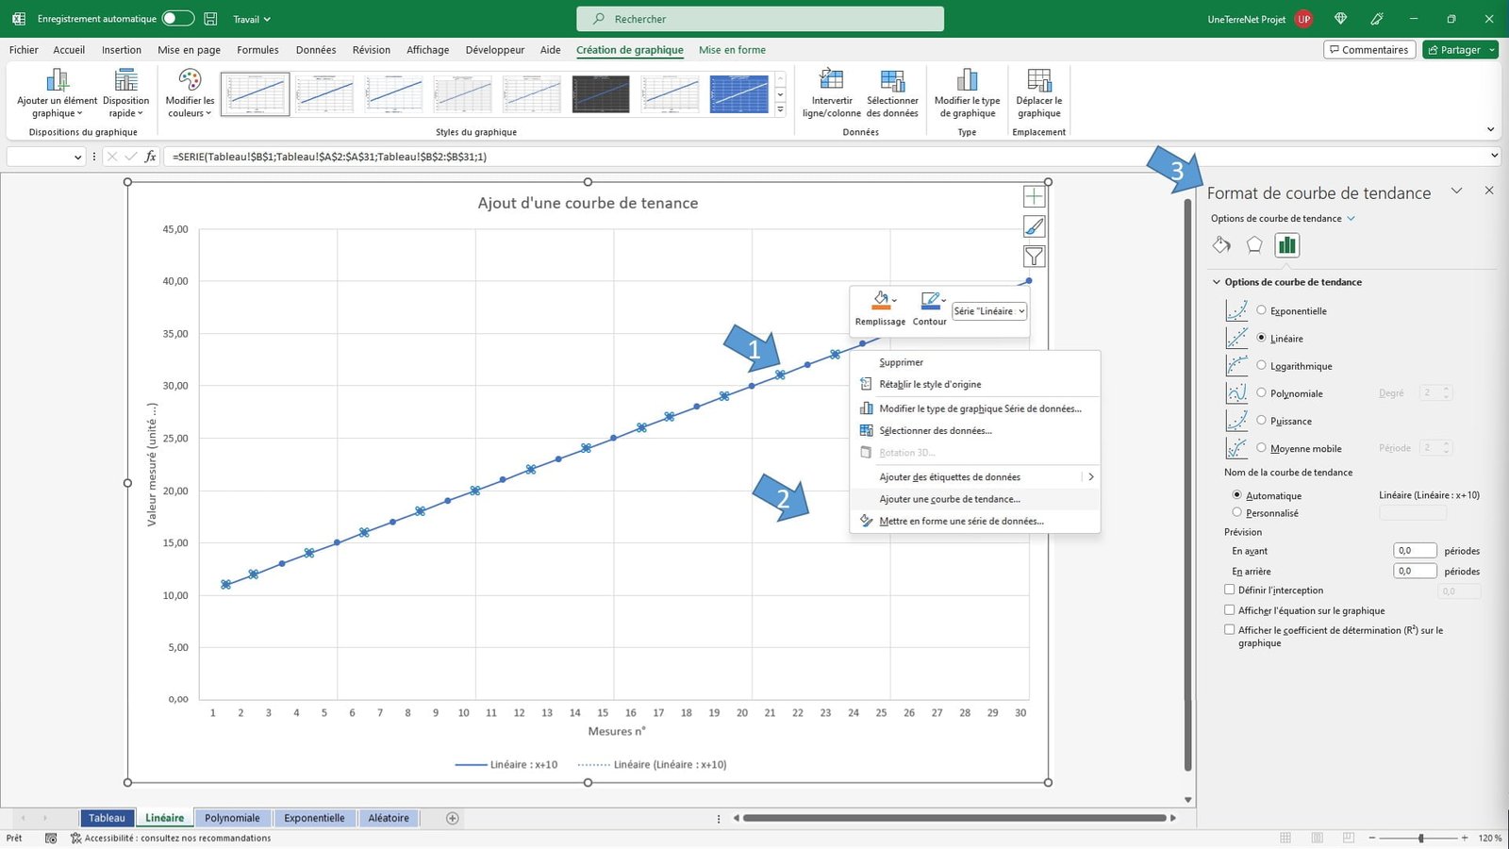Viewport: 1509px width, 849px height.
Task: Collapse the Options de courbe de tendance section
Action: click(1217, 281)
